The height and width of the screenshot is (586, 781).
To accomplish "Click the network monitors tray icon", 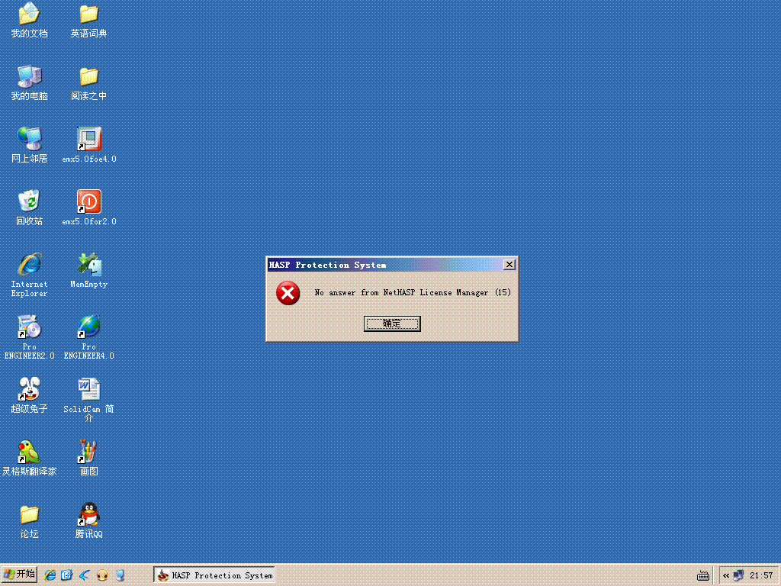I will [738, 575].
